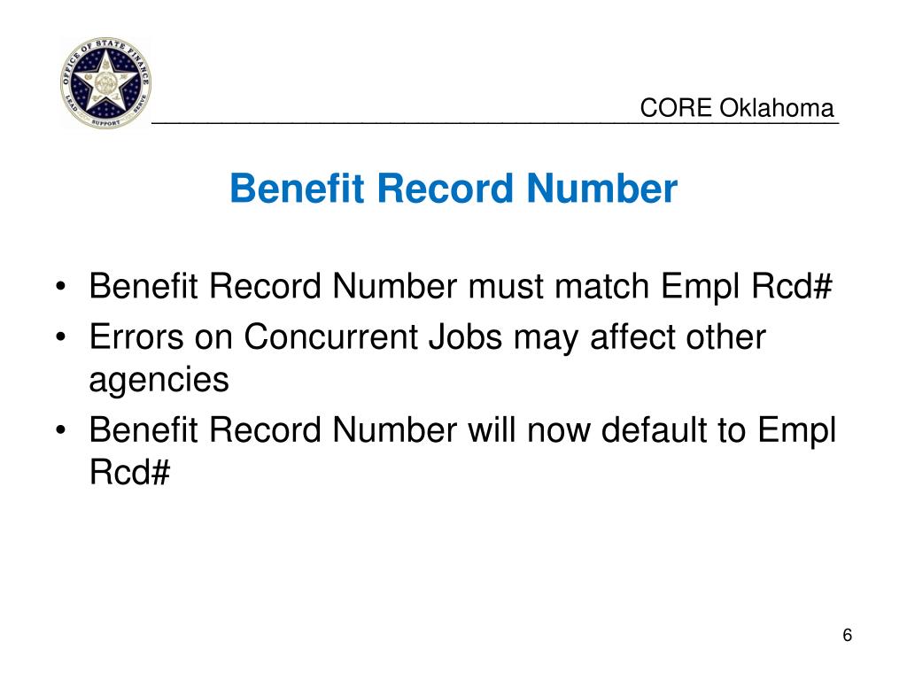Image resolution: width=907 pixels, height=680 pixels.
Task: Click the "CORE" word in the header
Action: (x=676, y=108)
